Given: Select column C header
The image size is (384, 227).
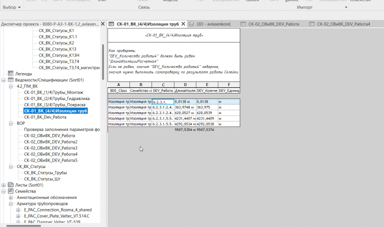Looking at the screenshot, I should pos(163,84).
